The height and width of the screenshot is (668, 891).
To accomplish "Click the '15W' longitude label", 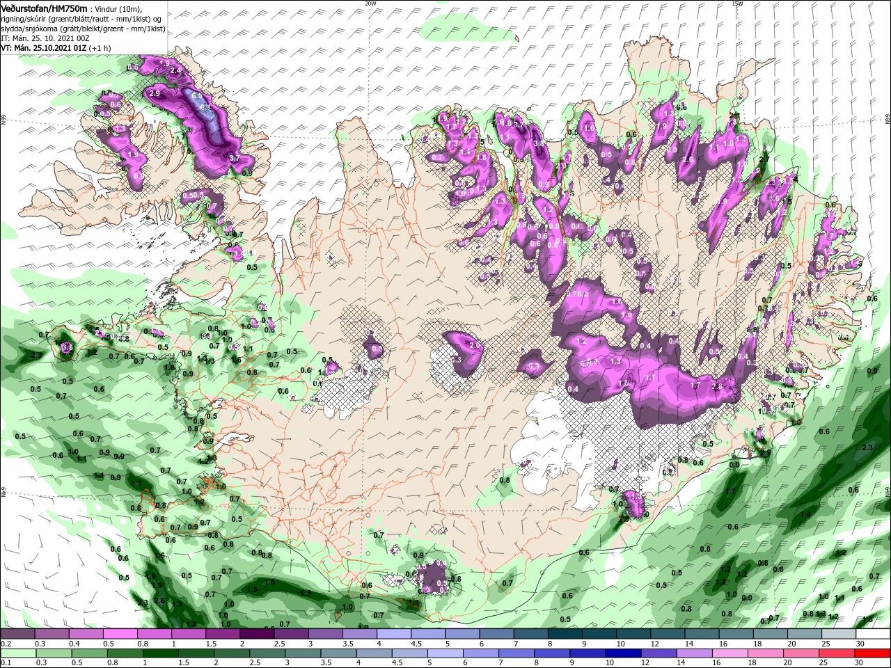I will click(737, 3).
